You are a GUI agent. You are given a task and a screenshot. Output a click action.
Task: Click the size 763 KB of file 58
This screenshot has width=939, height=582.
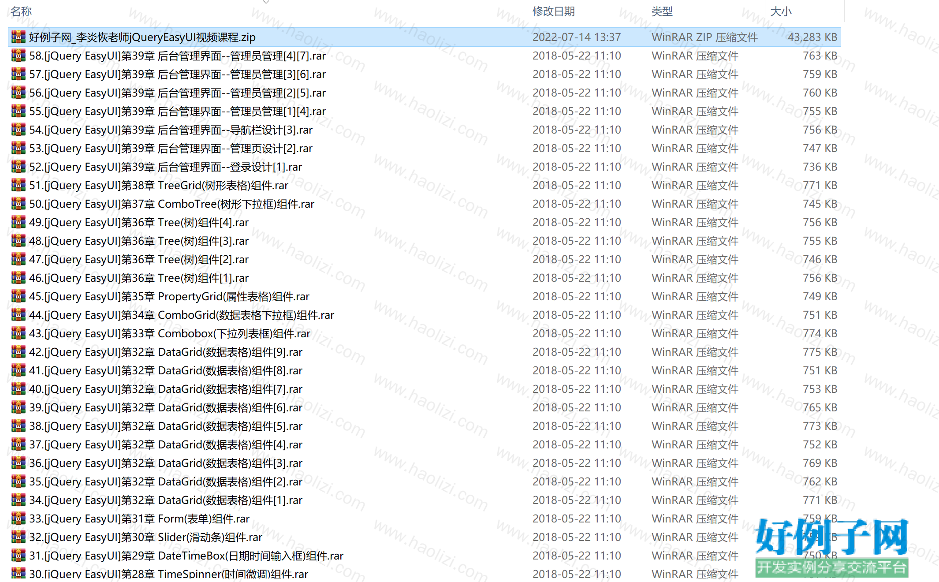(820, 56)
